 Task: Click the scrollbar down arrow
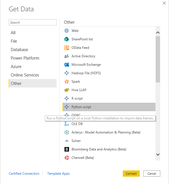click(x=158, y=154)
